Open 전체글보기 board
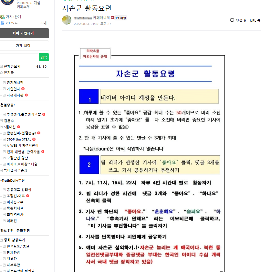Viewport: 261px width, 272px height. [12, 66]
